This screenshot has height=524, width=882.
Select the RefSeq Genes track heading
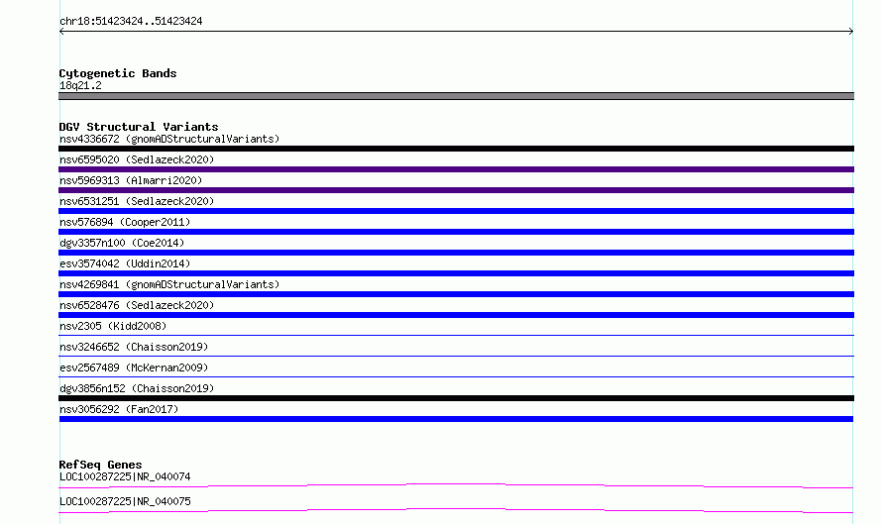click(100, 465)
